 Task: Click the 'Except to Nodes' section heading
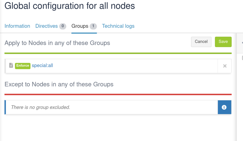click(x=59, y=84)
